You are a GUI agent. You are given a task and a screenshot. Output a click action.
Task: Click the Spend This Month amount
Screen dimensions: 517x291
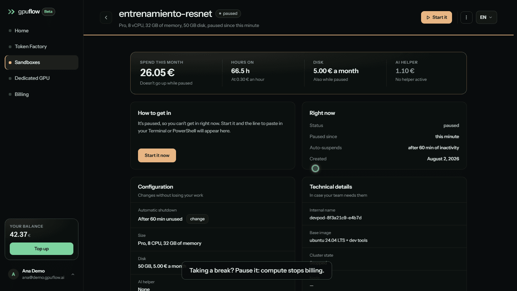coord(157,72)
